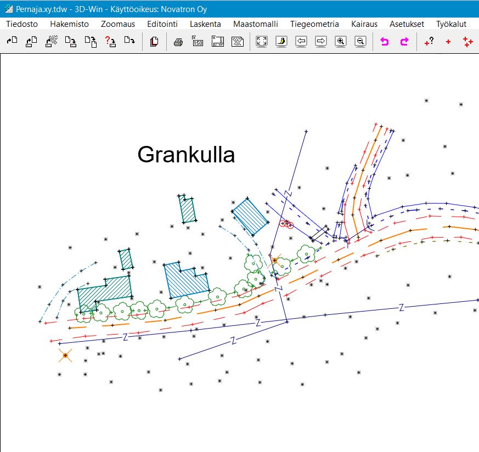Open the Tiegeometria menu
The image size is (479, 452).
pyautogui.click(x=314, y=24)
